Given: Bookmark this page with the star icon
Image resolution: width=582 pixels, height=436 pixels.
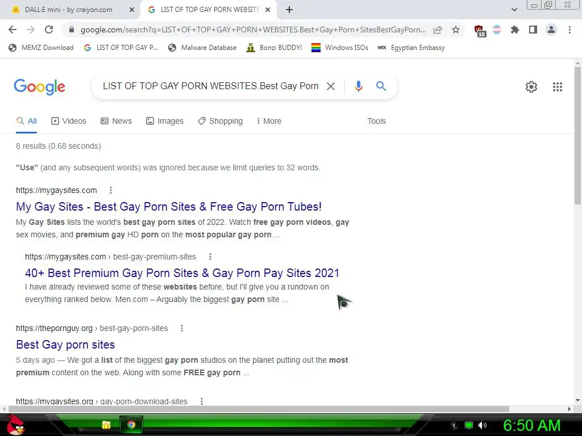Looking at the screenshot, I should click(x=456, y=30).
